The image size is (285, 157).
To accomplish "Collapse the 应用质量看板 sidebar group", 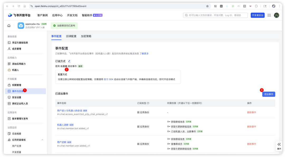I will pos(42,140).
